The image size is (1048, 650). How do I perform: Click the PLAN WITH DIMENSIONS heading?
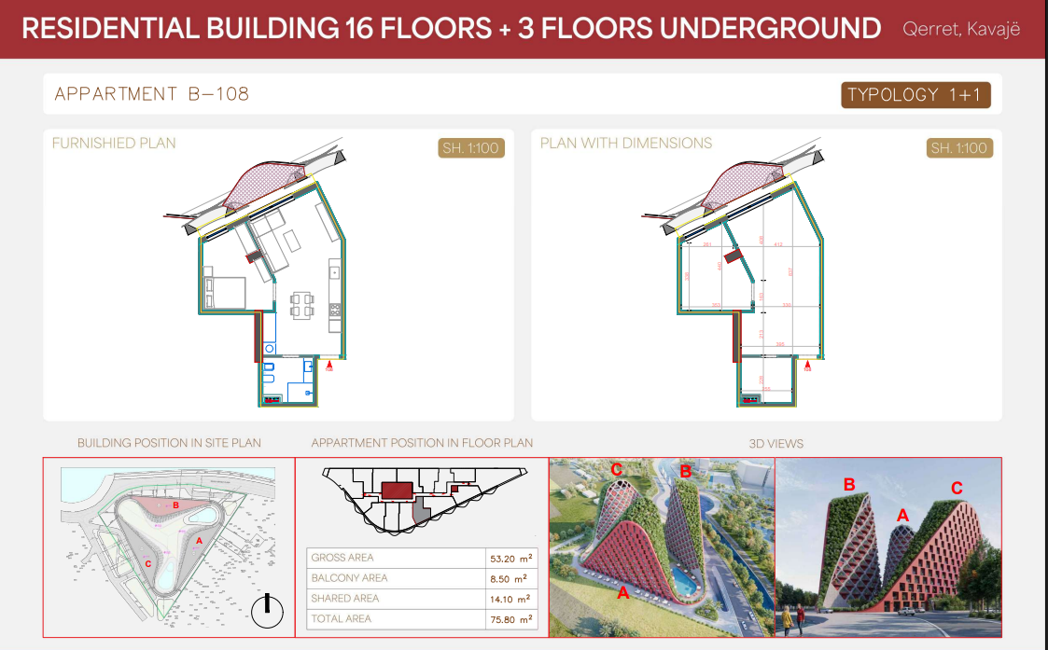(626, 144)
